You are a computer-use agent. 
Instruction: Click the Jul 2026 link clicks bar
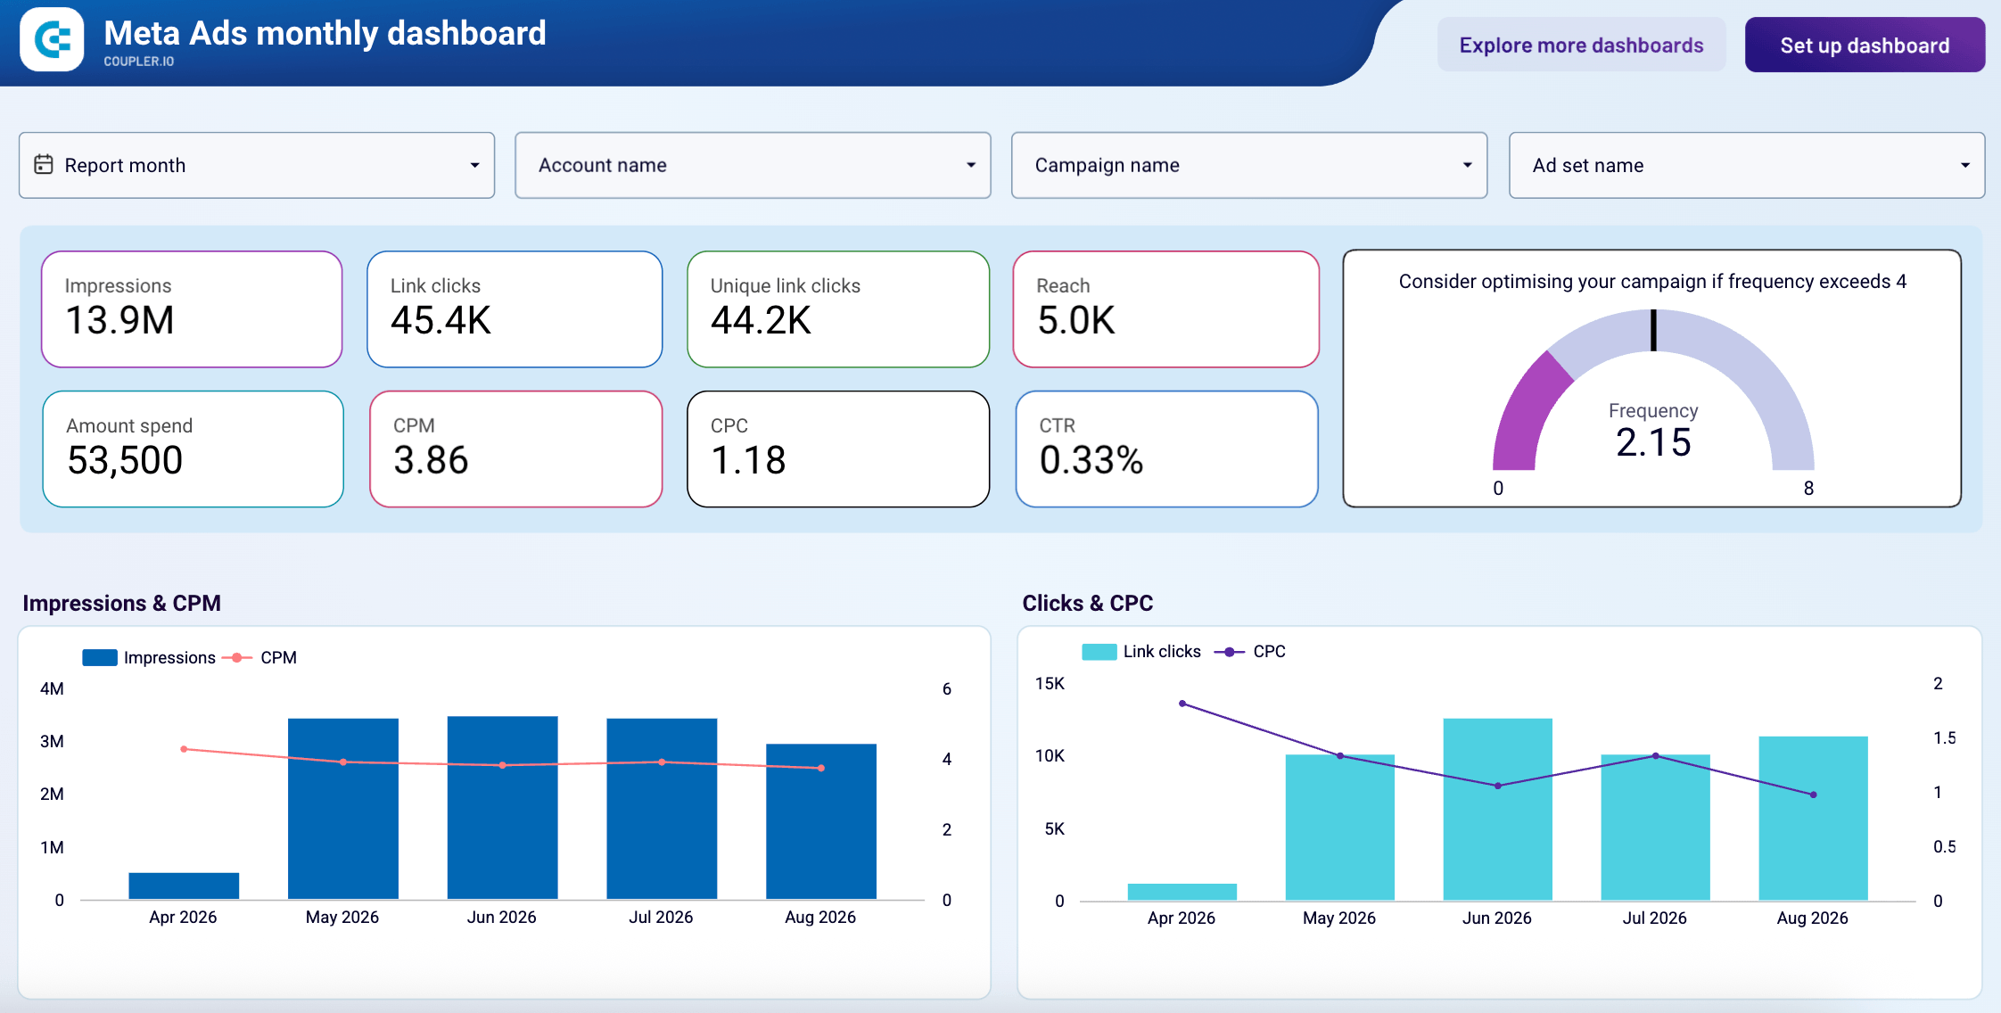tap(1656, 828)
